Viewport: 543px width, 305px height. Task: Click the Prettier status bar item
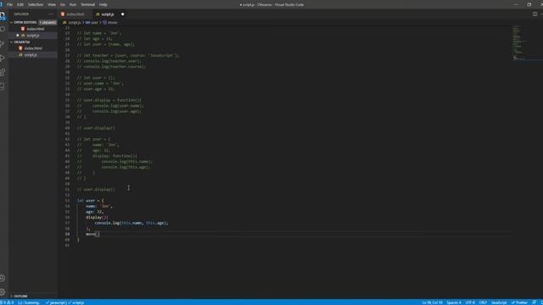[x=519, y=302]
